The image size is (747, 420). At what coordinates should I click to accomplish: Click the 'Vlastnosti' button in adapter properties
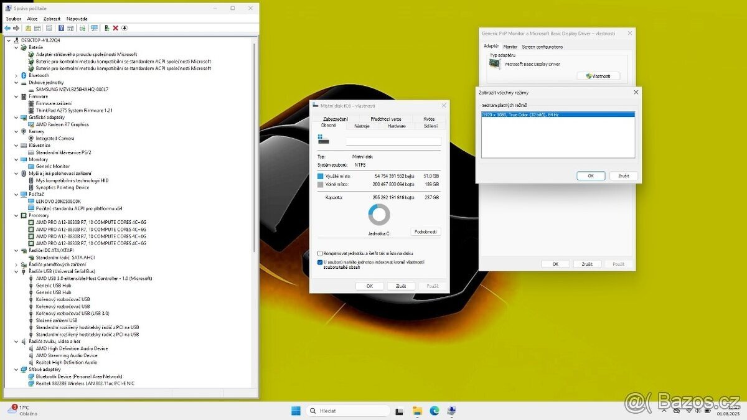(599, 76)
